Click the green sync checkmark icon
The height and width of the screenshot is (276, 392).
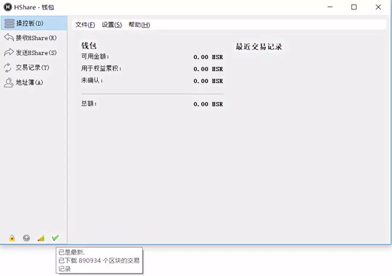(x=55, y=238)
